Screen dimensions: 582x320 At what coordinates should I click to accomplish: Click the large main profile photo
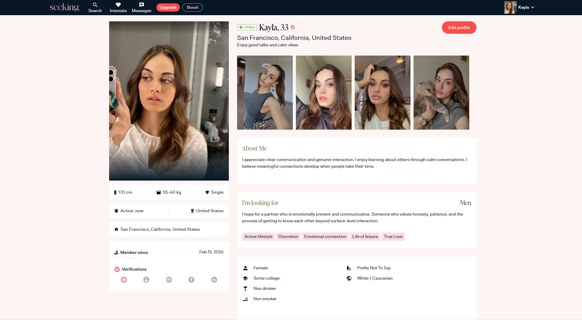point(169,101)
